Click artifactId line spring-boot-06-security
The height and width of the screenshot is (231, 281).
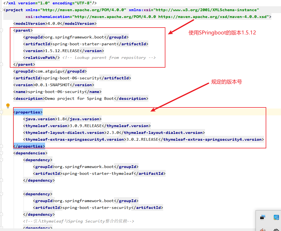point(72,78)
